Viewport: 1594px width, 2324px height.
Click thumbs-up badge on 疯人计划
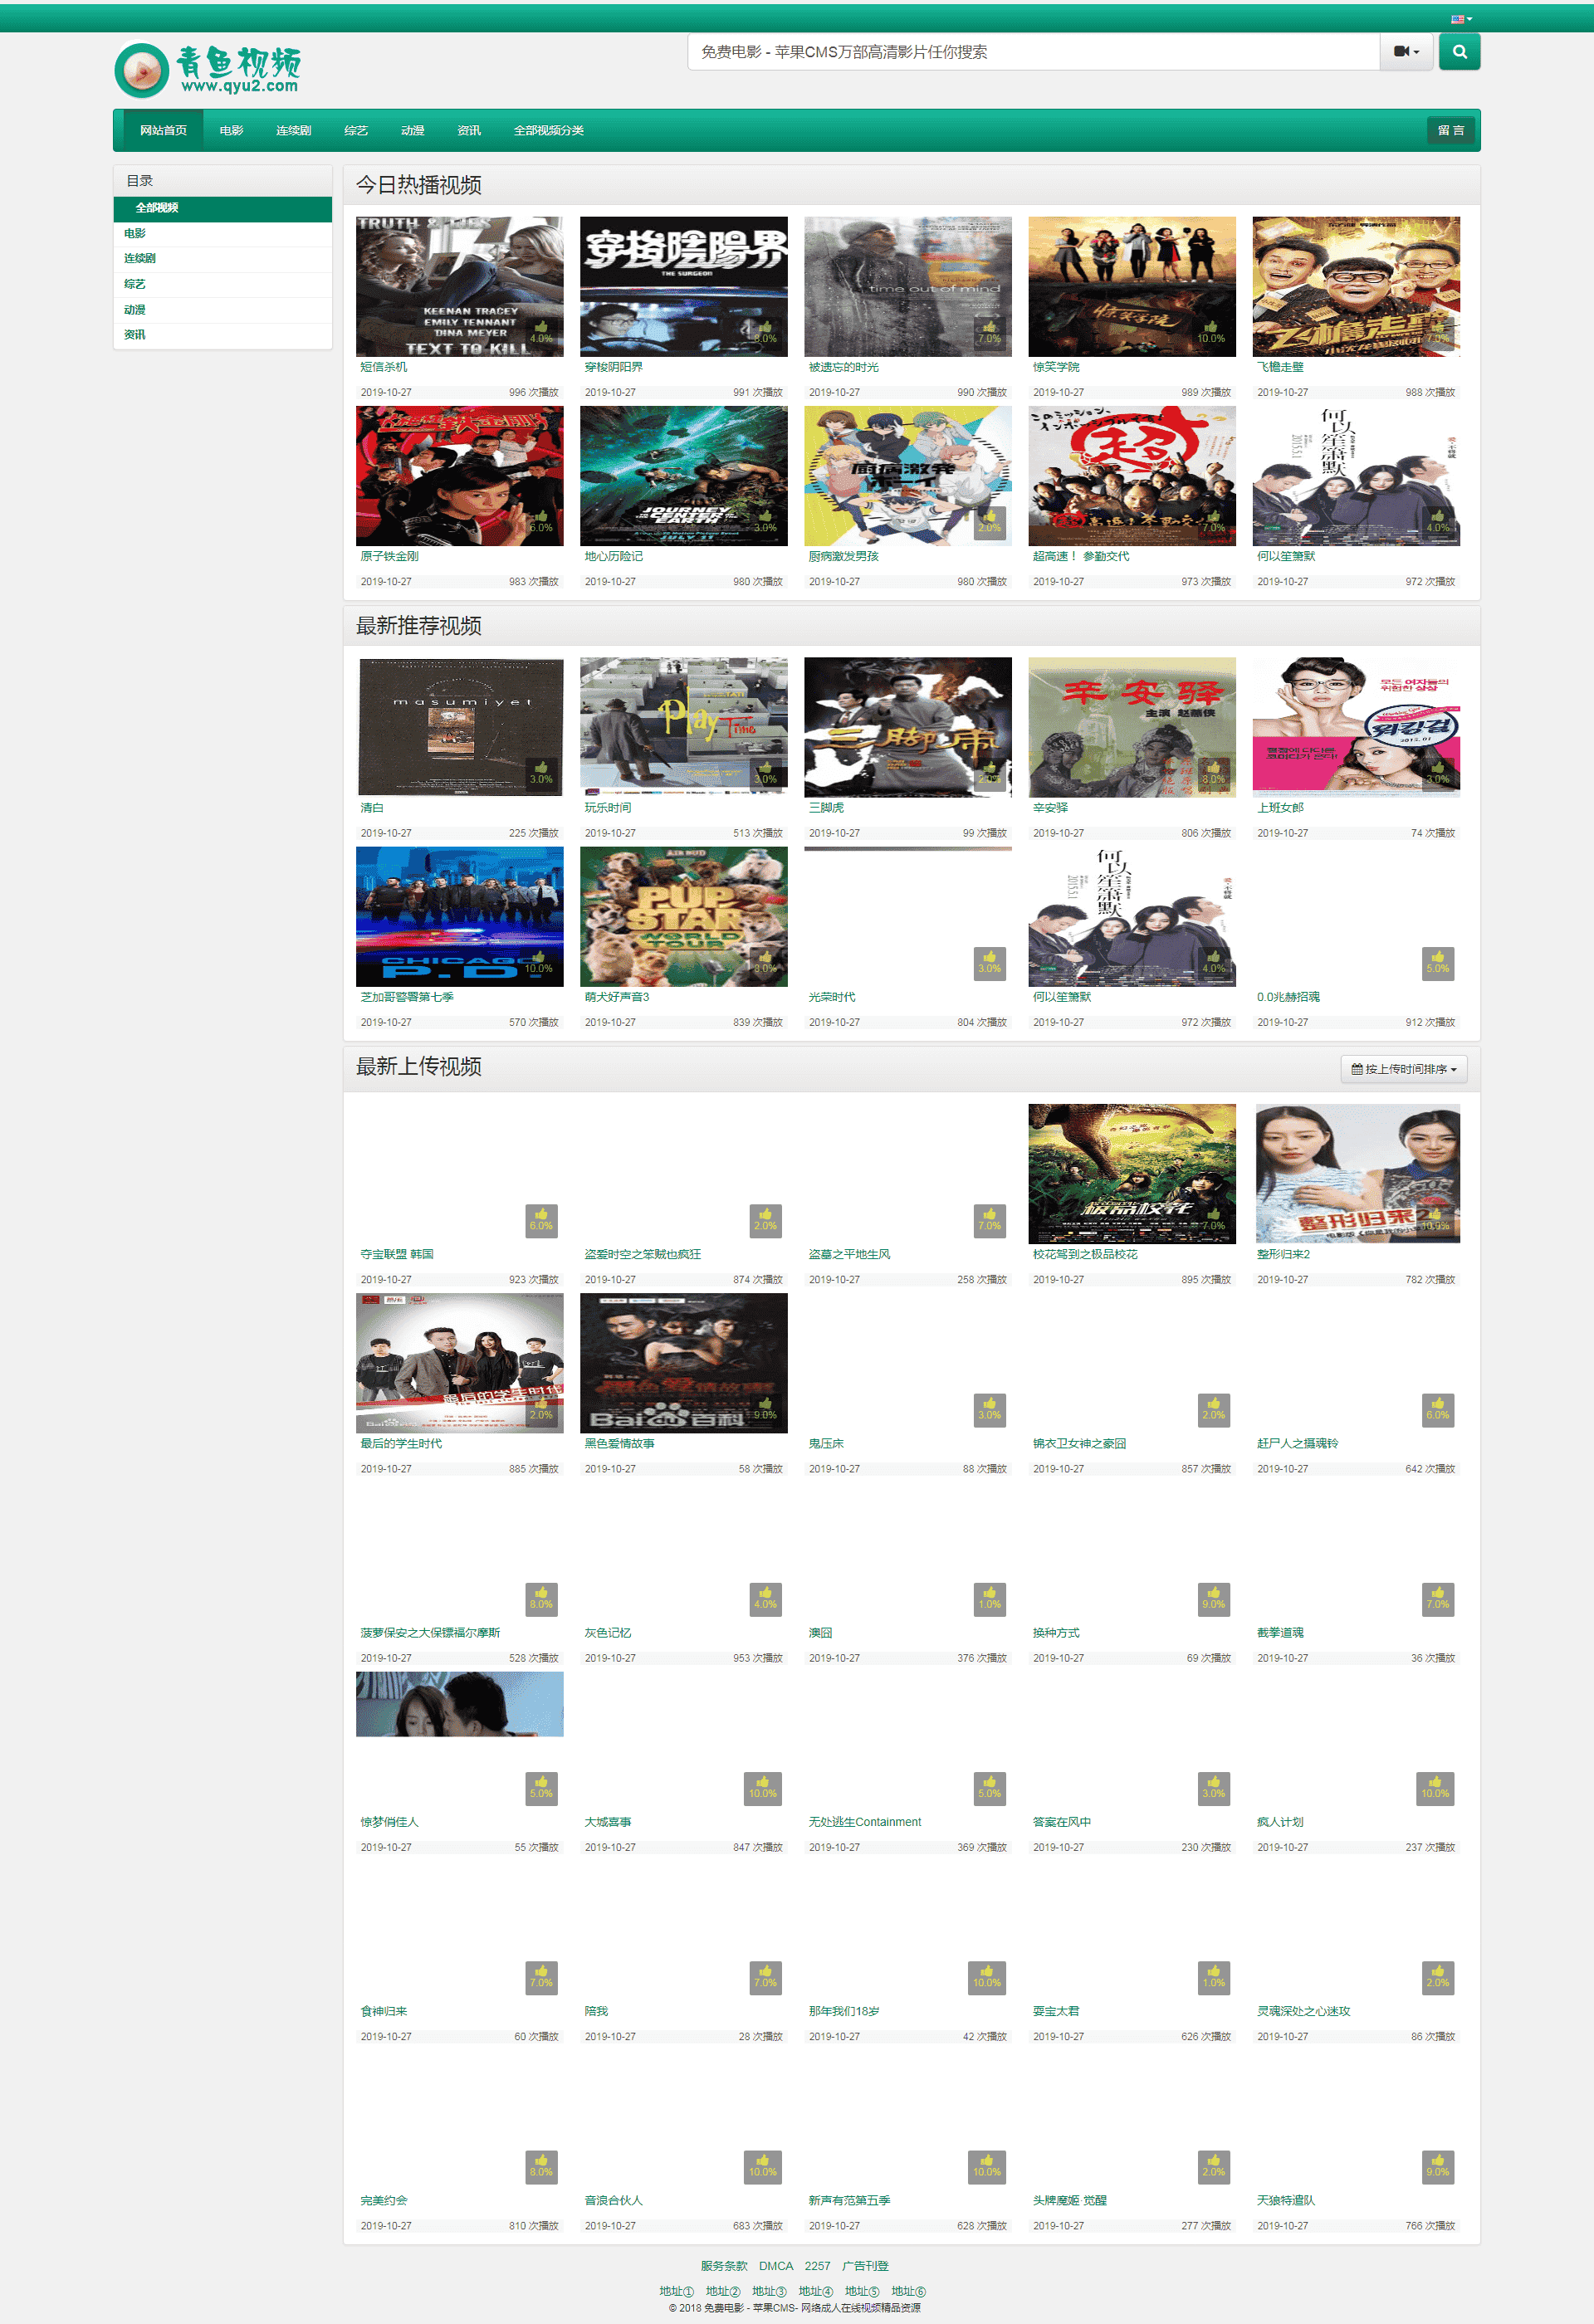[x=1435, y=1787]
